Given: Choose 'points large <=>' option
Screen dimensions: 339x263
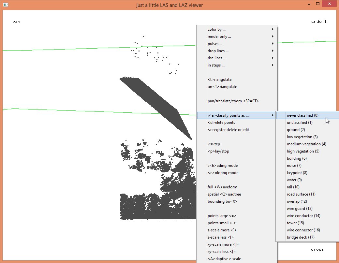Looking at the screenshot, I should 222,216.
